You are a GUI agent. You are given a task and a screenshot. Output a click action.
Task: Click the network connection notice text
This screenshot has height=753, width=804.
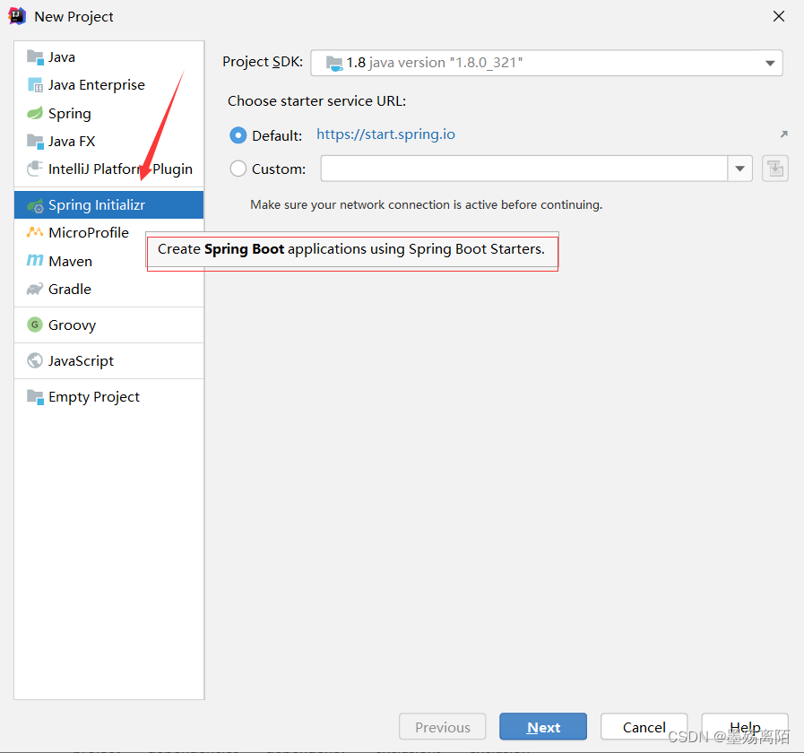tap(426, 204)
